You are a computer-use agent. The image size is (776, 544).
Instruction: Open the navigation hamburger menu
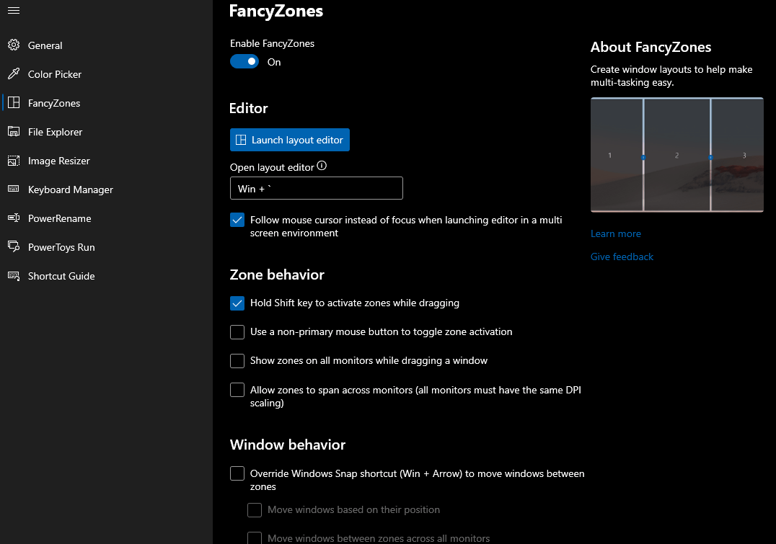coord(15,11)
